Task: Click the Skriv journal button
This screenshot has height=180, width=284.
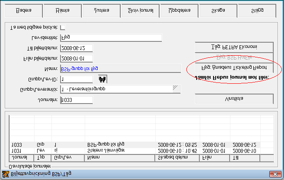Action: pos(140,11)
